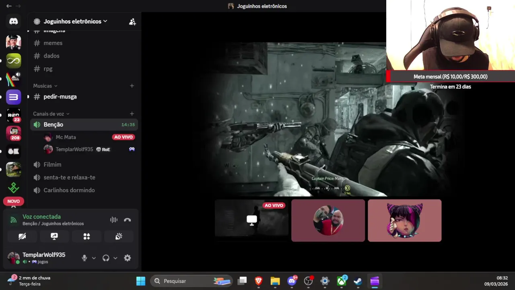
Task: Select the bearded man participant tile
Action: tap(328, 220)
